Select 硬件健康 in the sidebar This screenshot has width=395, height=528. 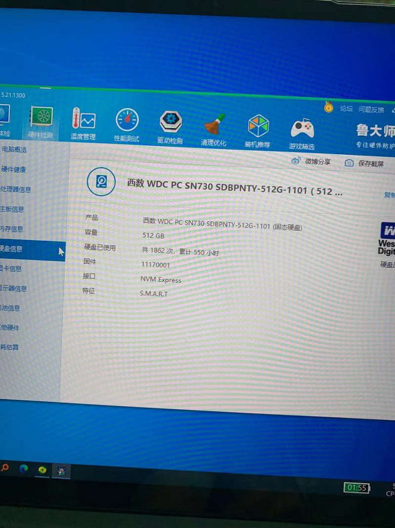tap(13, 169)
